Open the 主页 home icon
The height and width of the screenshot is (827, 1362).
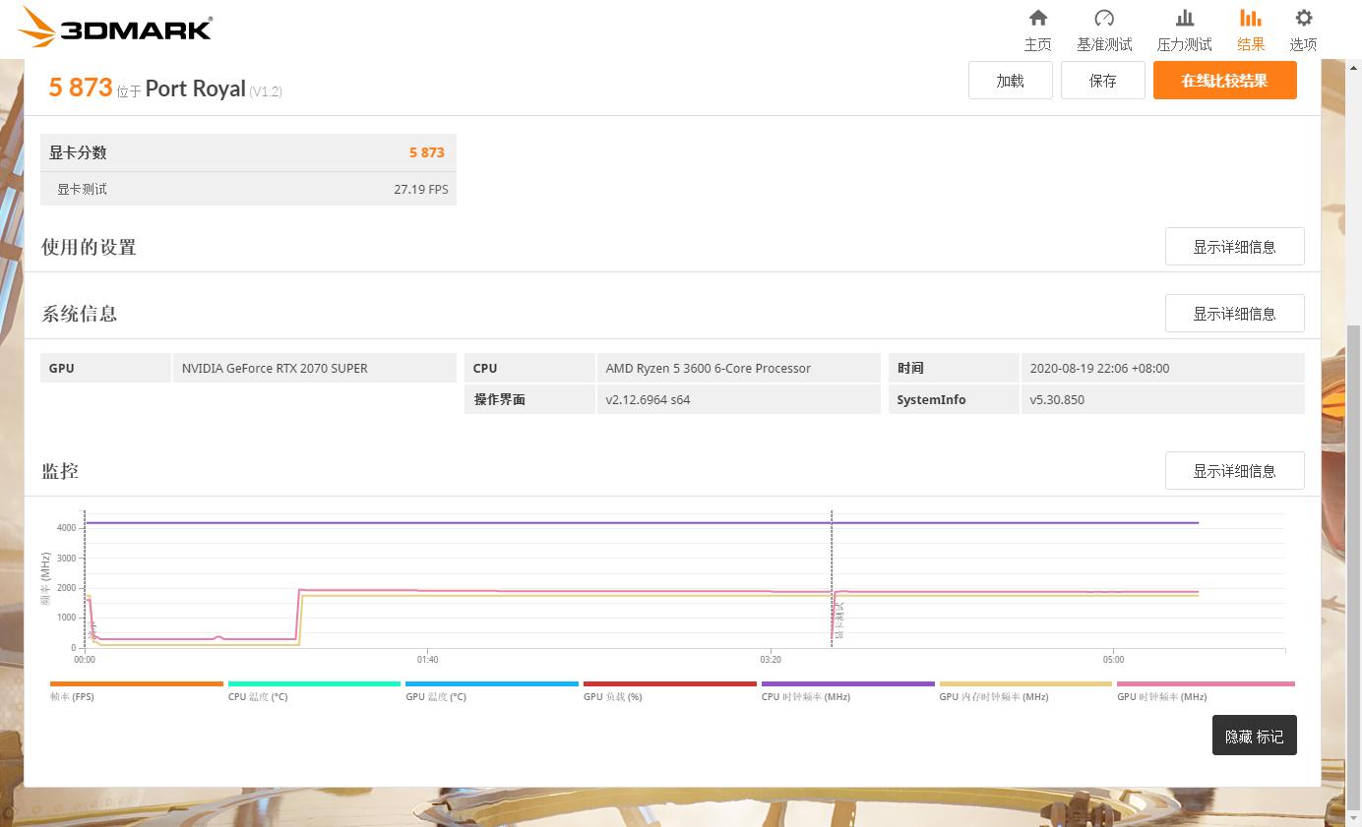pyautogui.click(x=1037, y=19)
